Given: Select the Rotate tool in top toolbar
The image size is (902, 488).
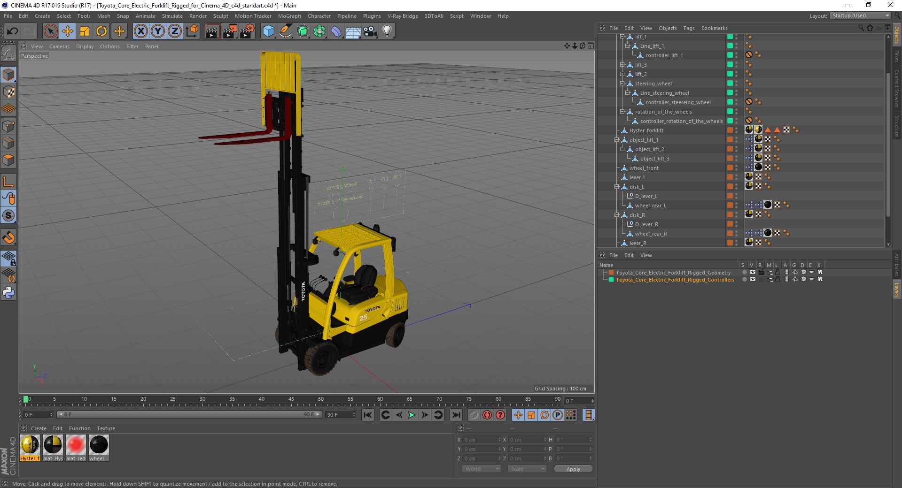Looking at the screenshot, I should coord(101,31).
